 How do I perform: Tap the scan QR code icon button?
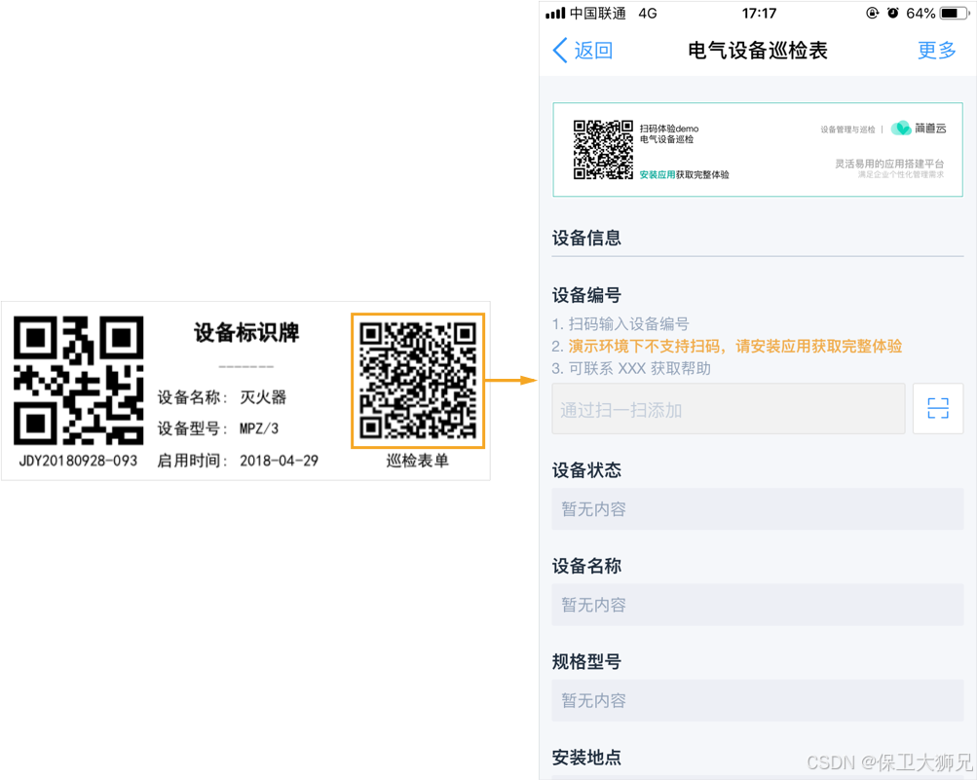click(938, 409)
